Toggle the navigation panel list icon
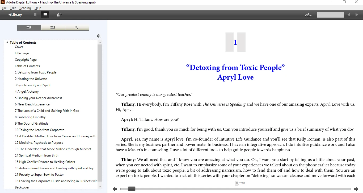This screenshot has height=193, width=363. (x=45, y=15)
